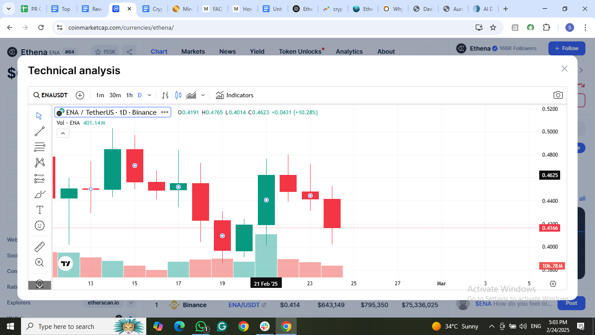
Task: Pick the ruler measure tool
Action: click(x=39, y=247)
